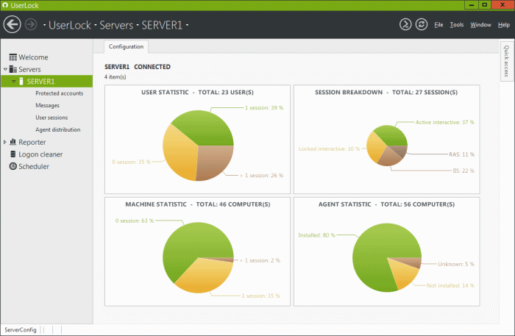Click the Logon cleaner icon

pyautogui.click(x=13, y=154)
